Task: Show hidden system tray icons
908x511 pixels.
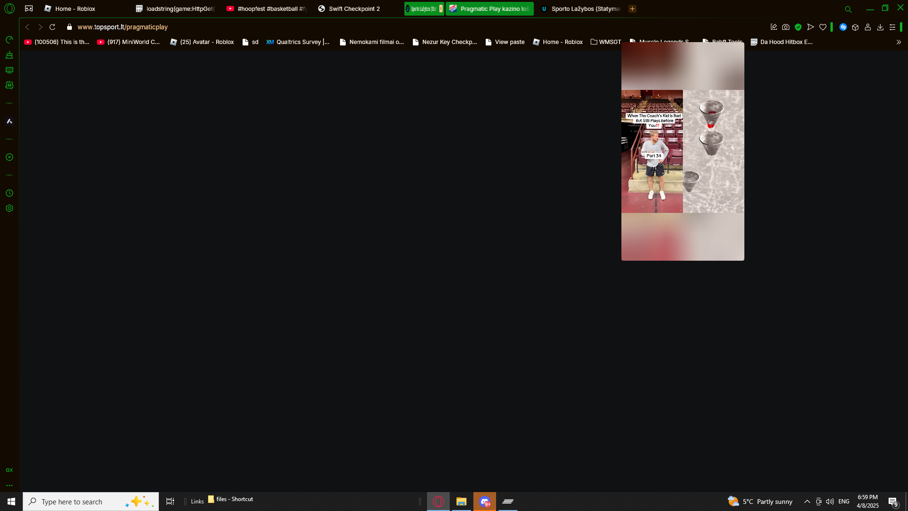Action: [807, 502]
